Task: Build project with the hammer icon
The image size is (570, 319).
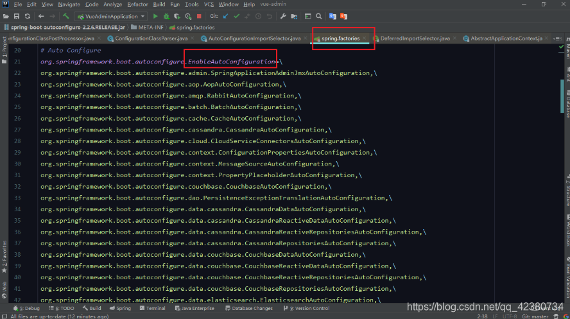Action: 66,16
